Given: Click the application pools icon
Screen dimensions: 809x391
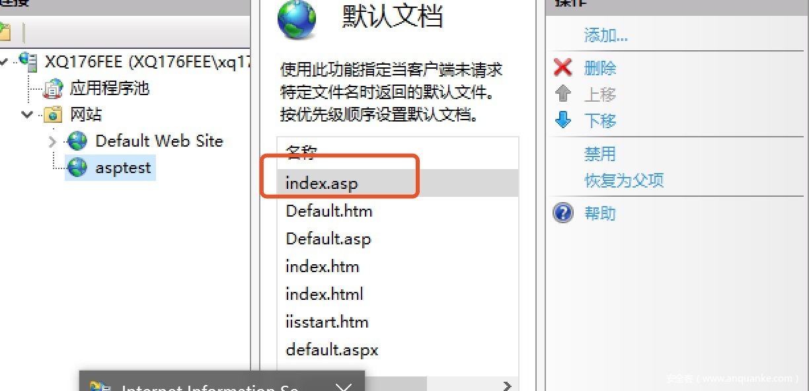Looking at the screenshot, I should 53,89.
